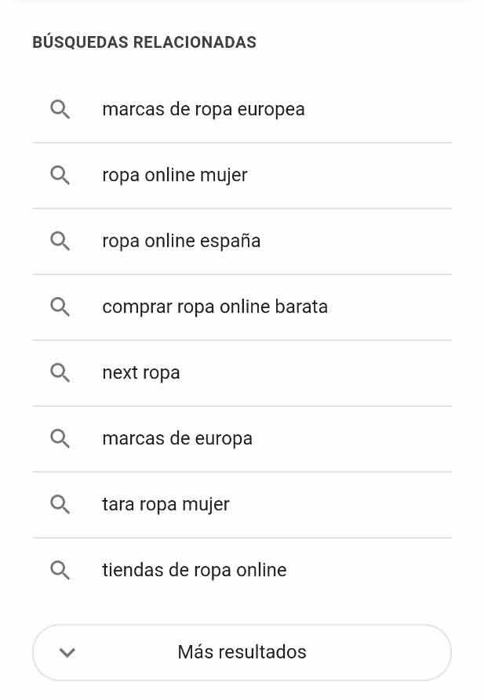
Task: Click search icon beside 'marcas de ropa europea'
Action: pyautogui.click(x=60, y=110)
